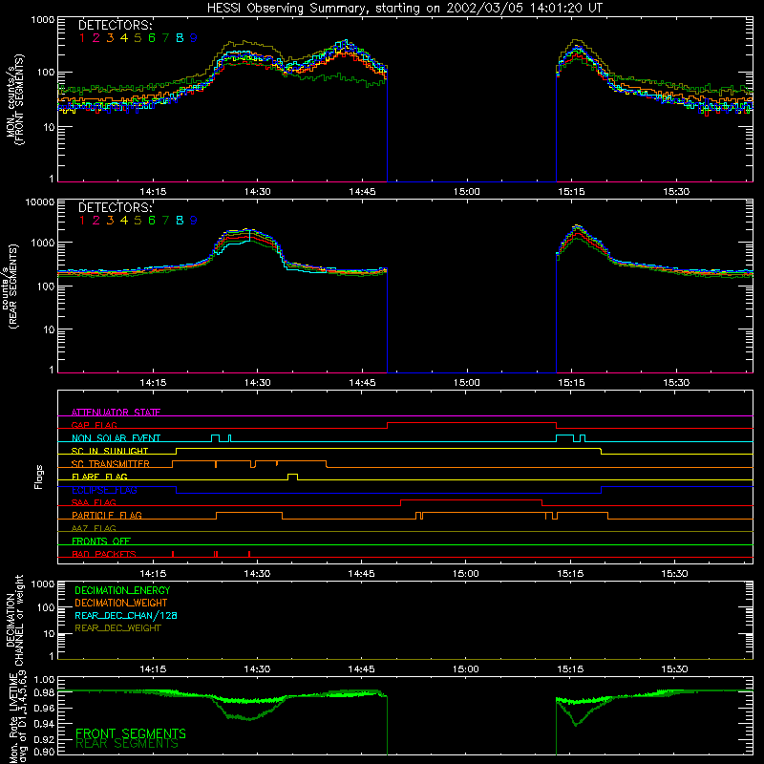
Task: Click olive detector 5 in front segments legend
Action: coord(138,38)
